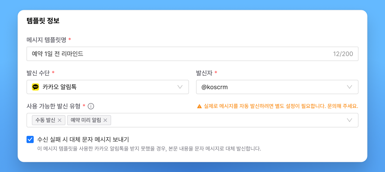
Task: Click the 예약 미리 알림 tag label
Action: pos(86,120)
